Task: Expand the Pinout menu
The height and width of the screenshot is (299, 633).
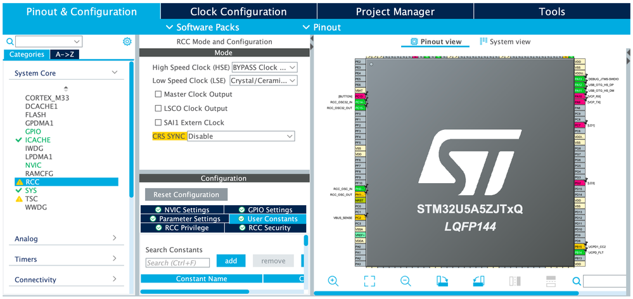Action: [322, 27]
